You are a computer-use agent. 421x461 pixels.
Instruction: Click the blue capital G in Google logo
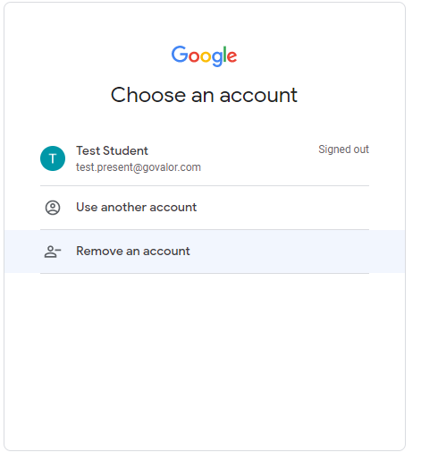179,54
